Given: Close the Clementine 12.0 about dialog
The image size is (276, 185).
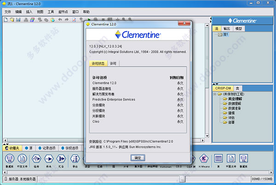Looking at the screenshot, I should point(184,23).
